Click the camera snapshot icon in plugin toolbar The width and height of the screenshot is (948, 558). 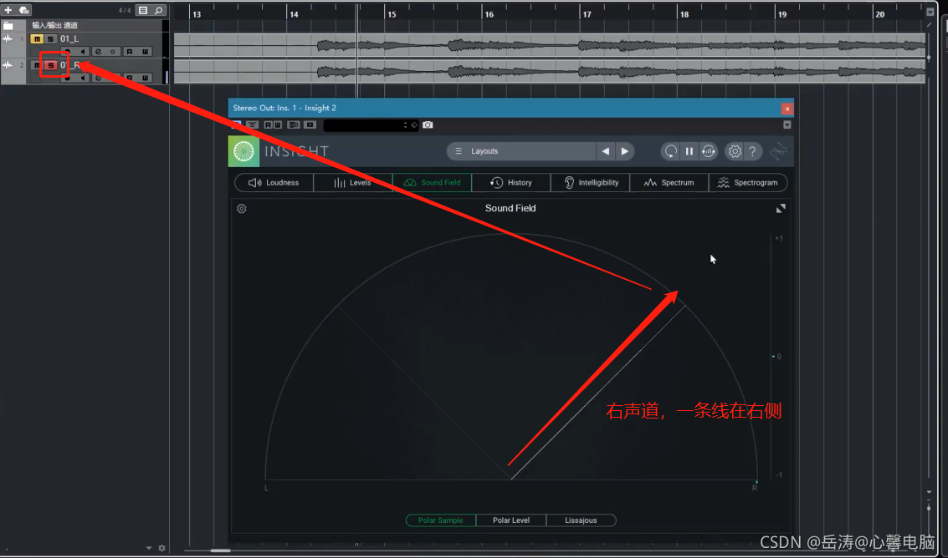click(428, 125)
